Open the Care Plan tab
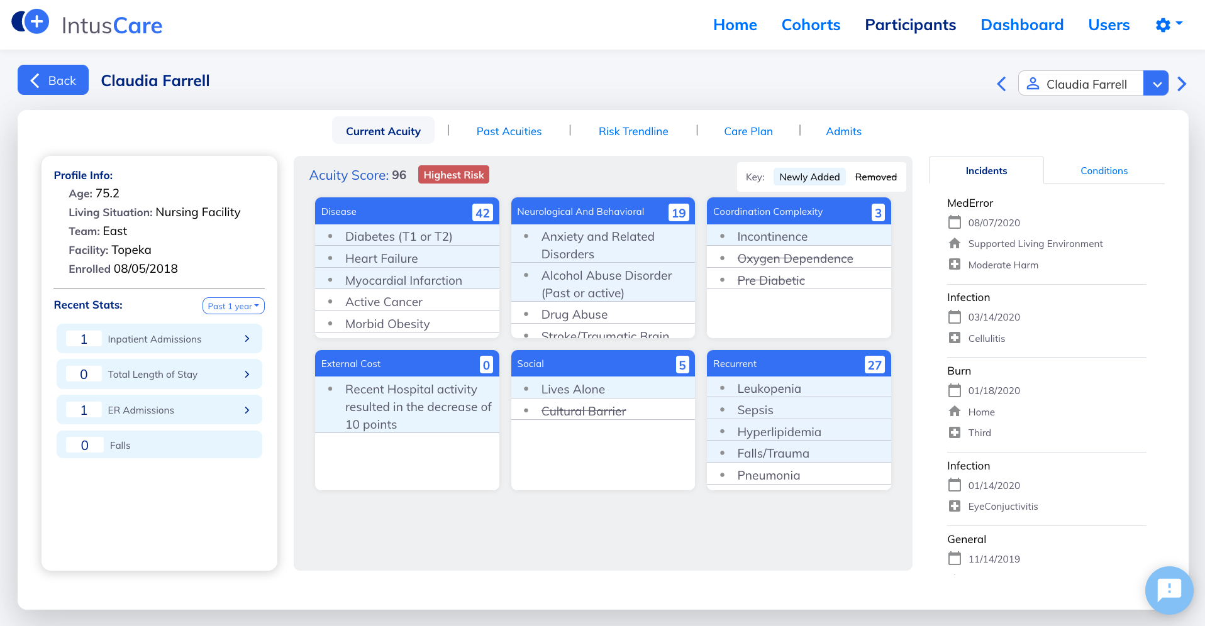Image resolution: width=1205 pixels, height=626 pixels. (x=748, y=131)
